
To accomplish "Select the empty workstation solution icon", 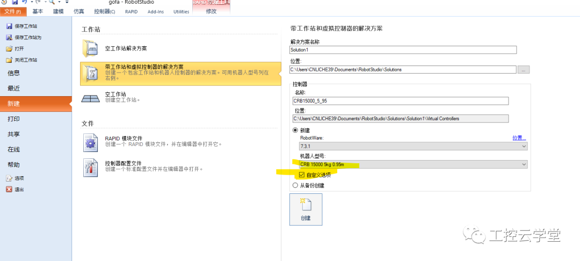I will pos(91,48).
